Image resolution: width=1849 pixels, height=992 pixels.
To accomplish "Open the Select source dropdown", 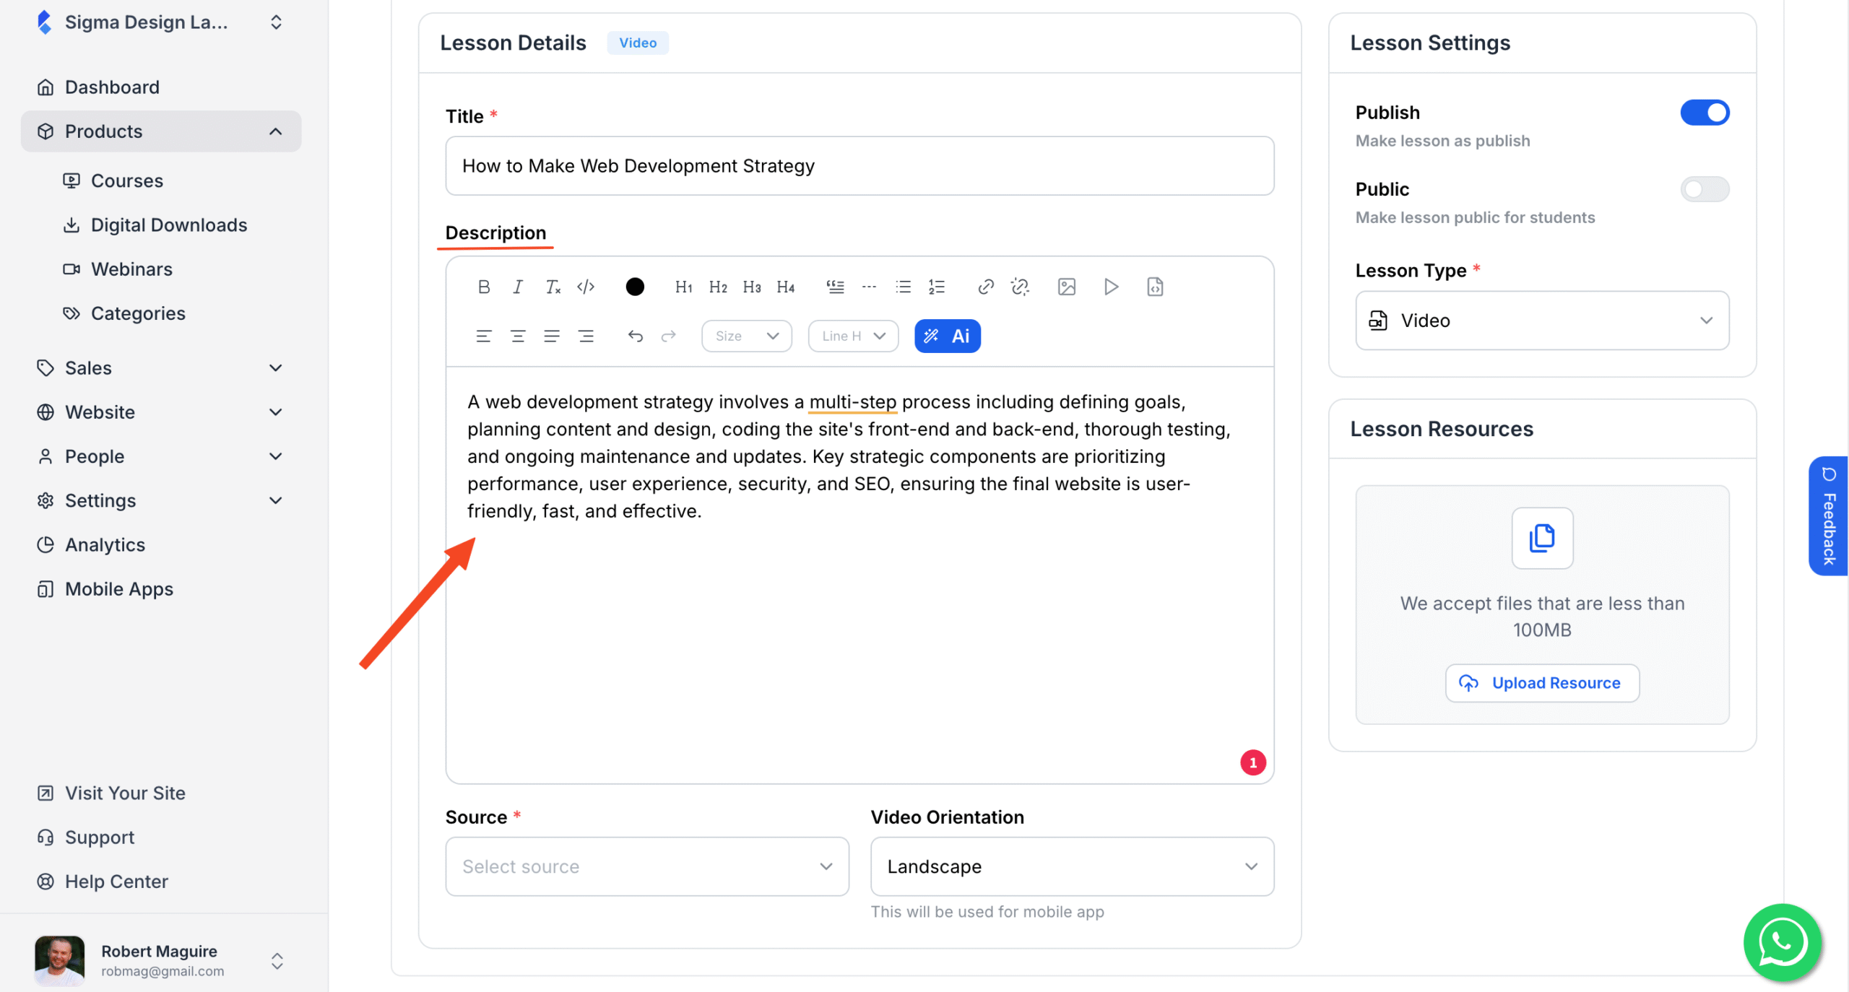I will (646, 866).
